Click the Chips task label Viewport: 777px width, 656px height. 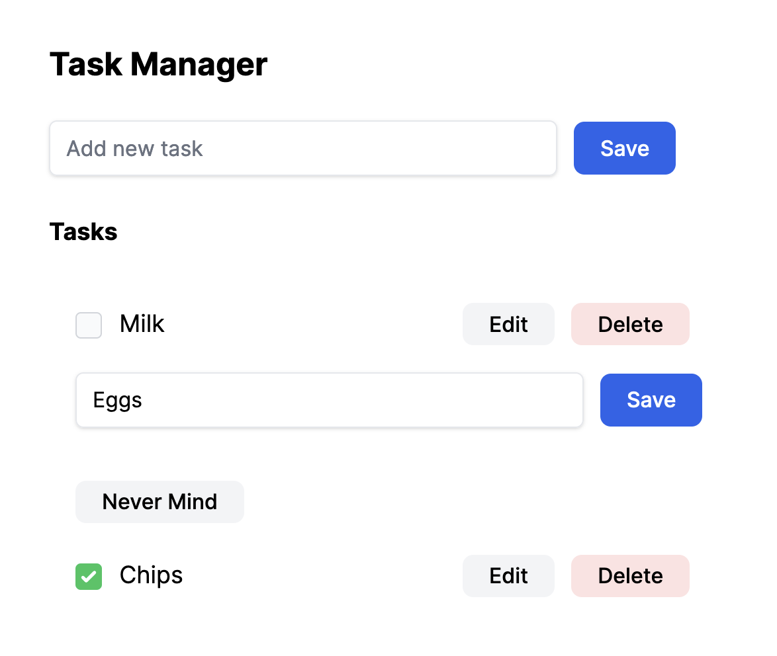pos(151,575)
